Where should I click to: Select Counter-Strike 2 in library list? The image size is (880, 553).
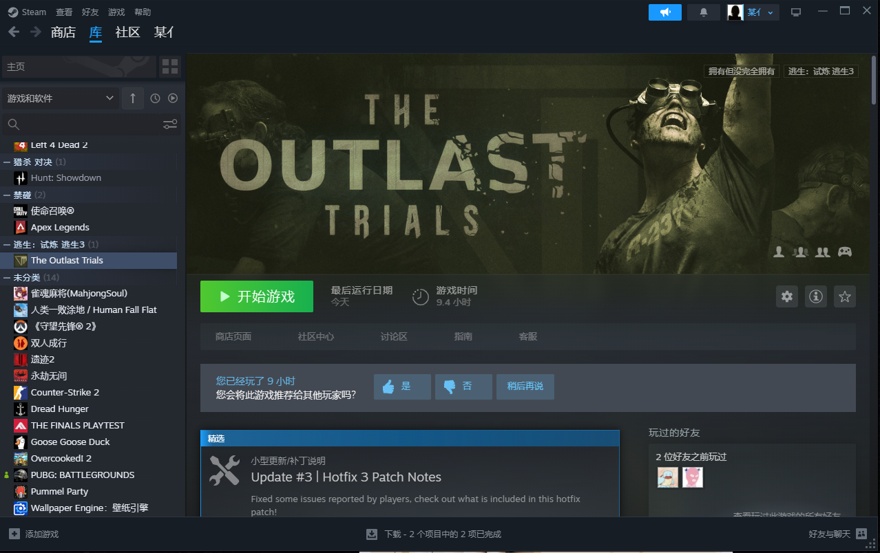(x=65, y=392)
